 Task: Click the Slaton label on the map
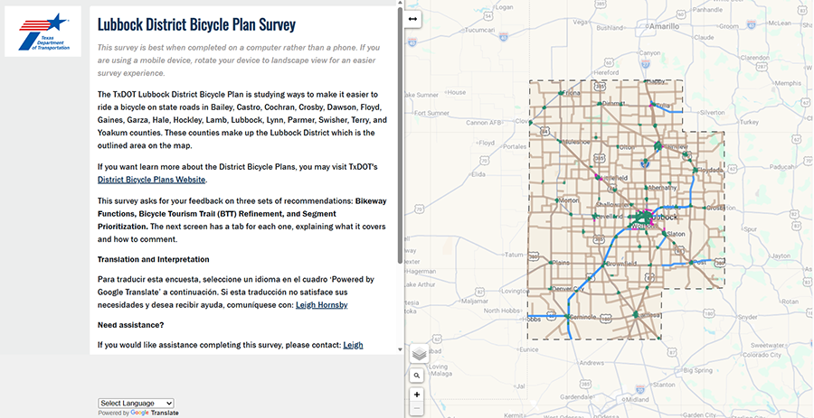click(677, 234)
